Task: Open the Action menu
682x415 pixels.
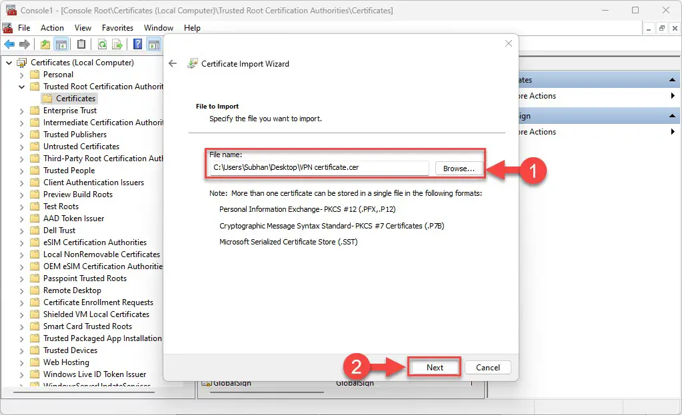Action: 52,28
